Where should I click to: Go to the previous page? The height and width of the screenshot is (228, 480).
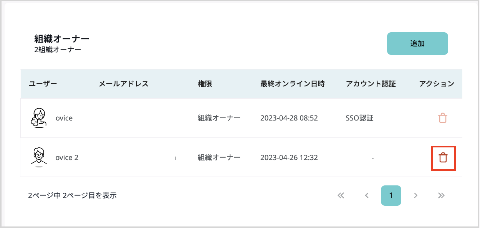click(x=367, y=195)
